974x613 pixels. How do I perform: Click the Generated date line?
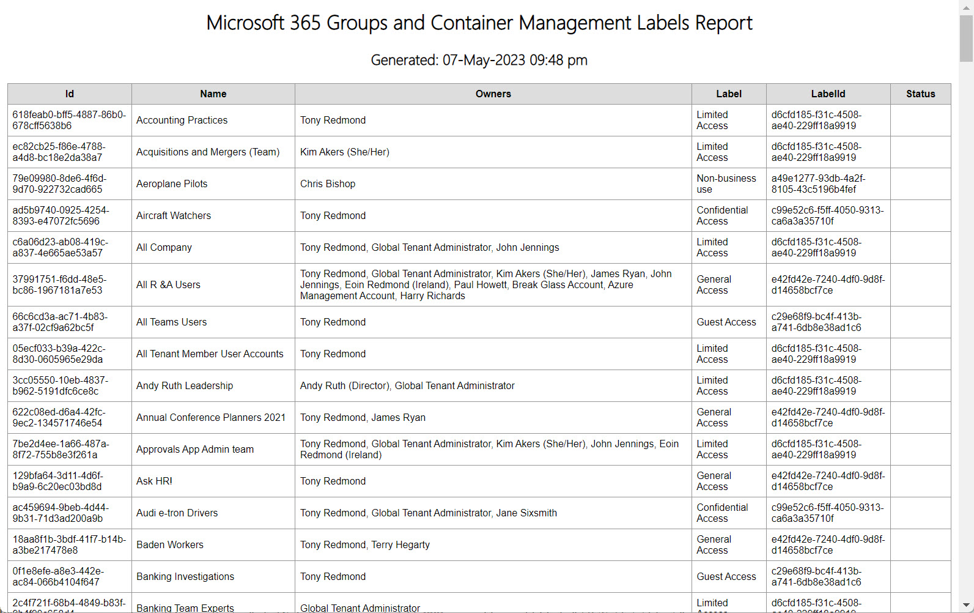(479, 60)
